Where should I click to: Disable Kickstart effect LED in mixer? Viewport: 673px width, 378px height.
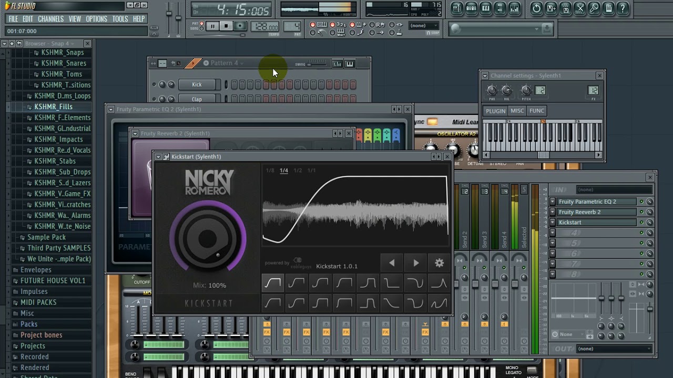coord(641,223)
